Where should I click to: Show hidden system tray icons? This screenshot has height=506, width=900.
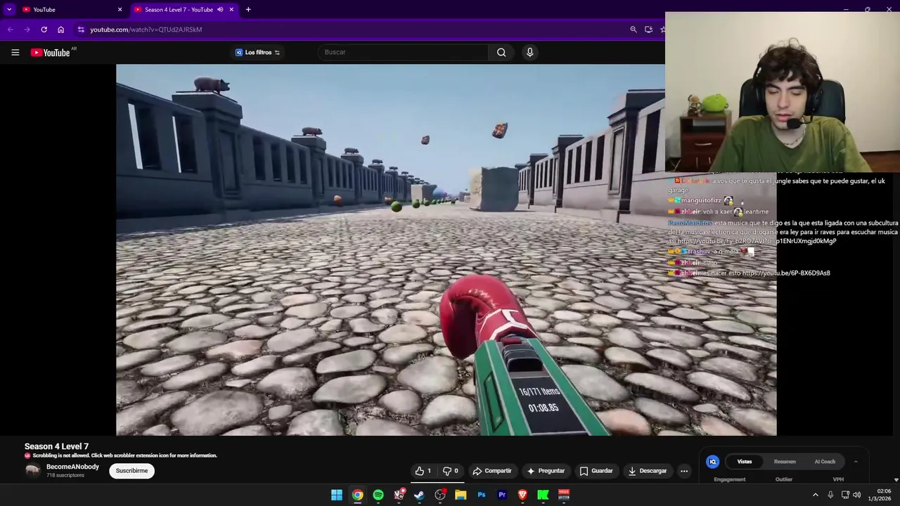[816, 495]
